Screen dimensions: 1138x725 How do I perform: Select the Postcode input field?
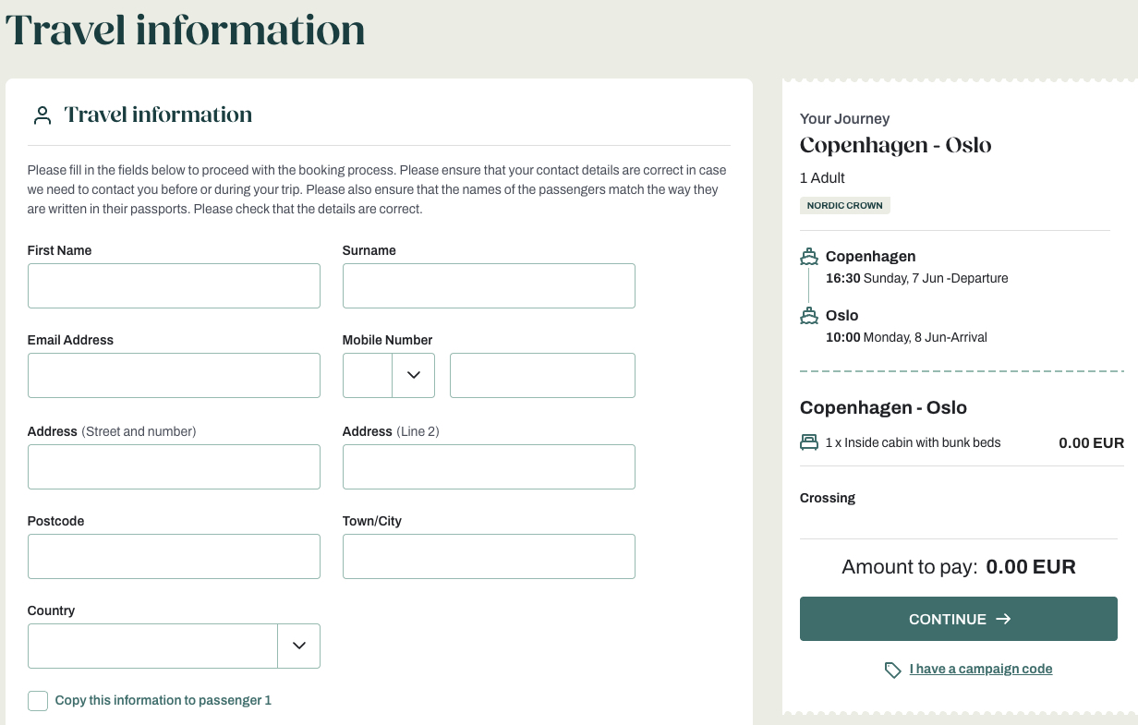(174, 556)
